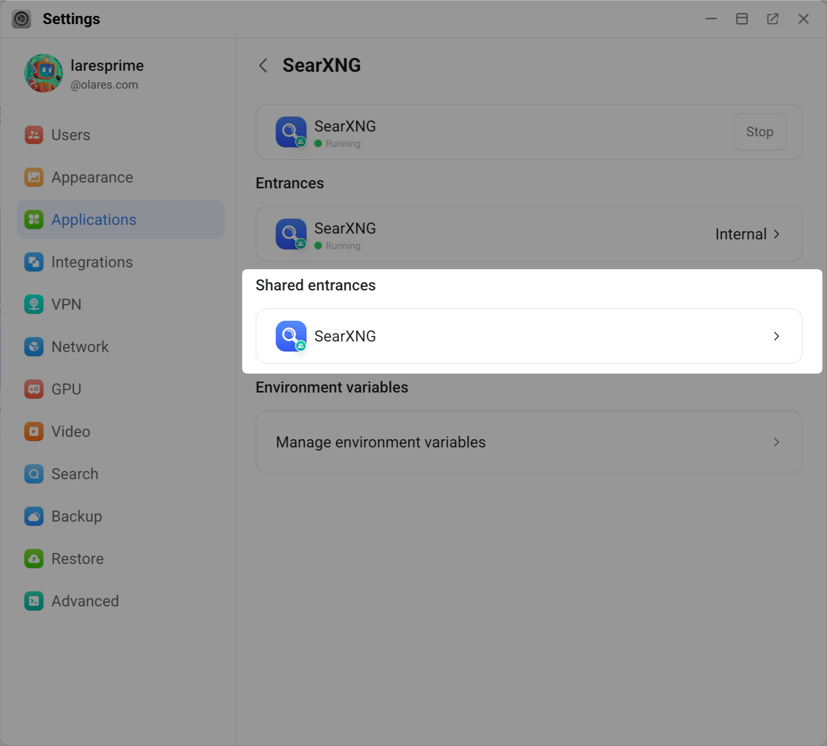Click the SearXNG icon under Shared entrances
This screenshot has width=827, height=746.
click(x=291, y=336)
